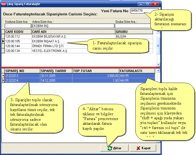Click cari kodu 120.00.134 cell
The height and width of the screenshot is (155, 196).
click(18, 51)
